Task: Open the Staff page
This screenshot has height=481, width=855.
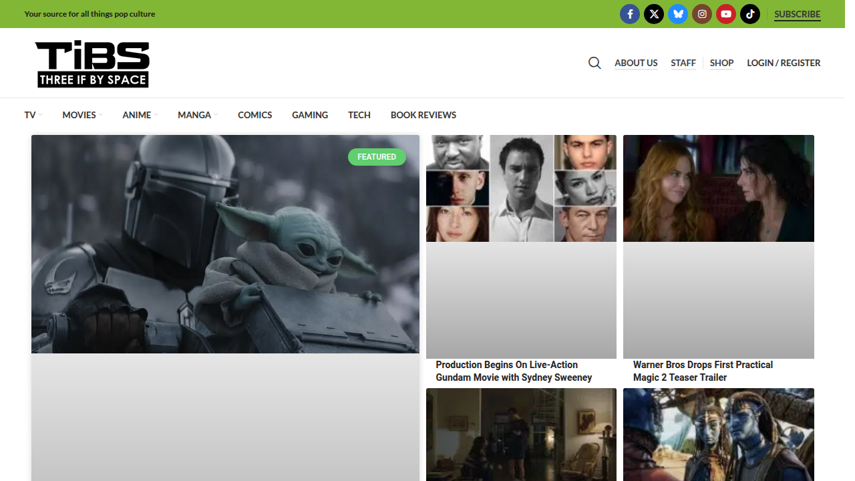Action: coord(683,63)
